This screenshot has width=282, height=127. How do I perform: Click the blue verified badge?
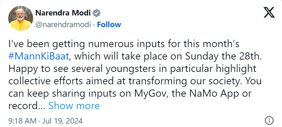pos(97,13)
